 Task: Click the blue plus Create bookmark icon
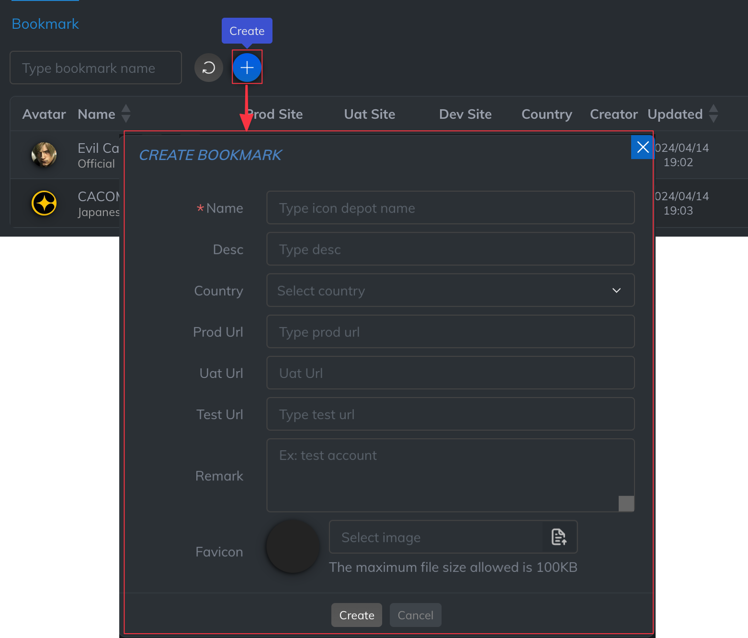247,68
